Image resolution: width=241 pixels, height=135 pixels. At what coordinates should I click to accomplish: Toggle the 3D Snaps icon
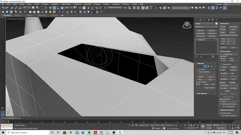(88, 8)
